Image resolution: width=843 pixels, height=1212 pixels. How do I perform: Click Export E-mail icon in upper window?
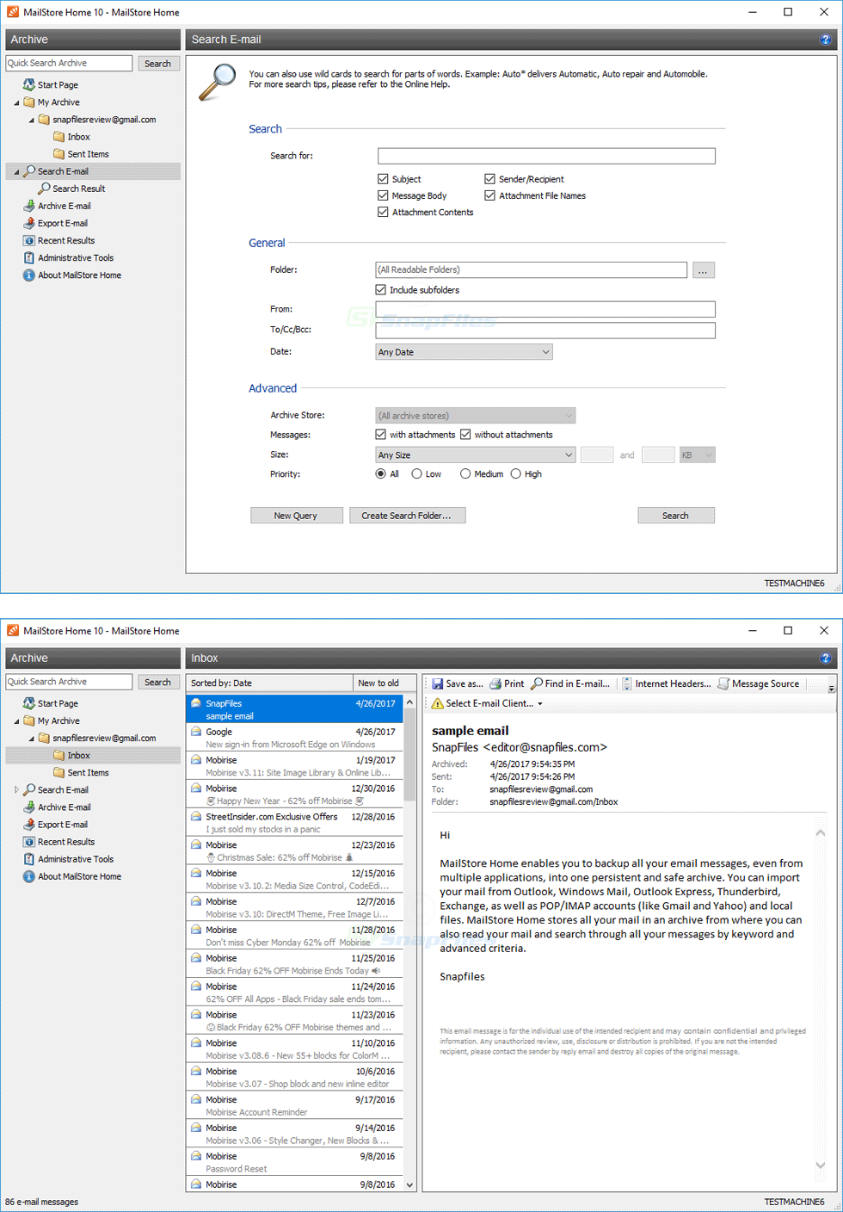tap(29, 223)
